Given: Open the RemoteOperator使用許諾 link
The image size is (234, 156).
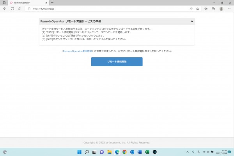Looking at the screenshot, I should [x=77, y=51].
